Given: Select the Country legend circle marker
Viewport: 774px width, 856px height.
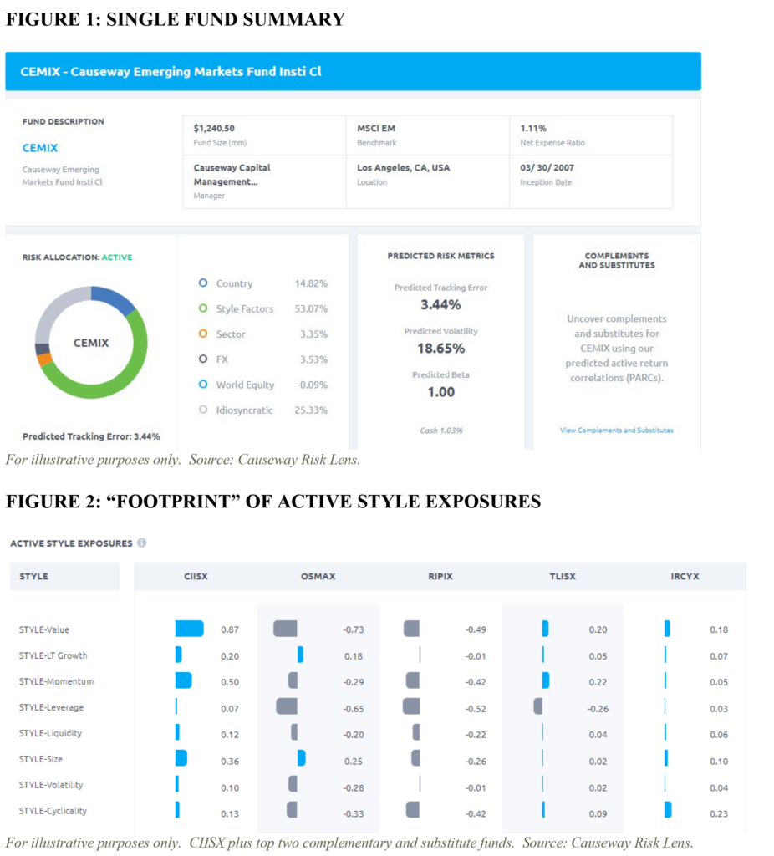Looking at the screenshot, I should (x=203, y=283).
